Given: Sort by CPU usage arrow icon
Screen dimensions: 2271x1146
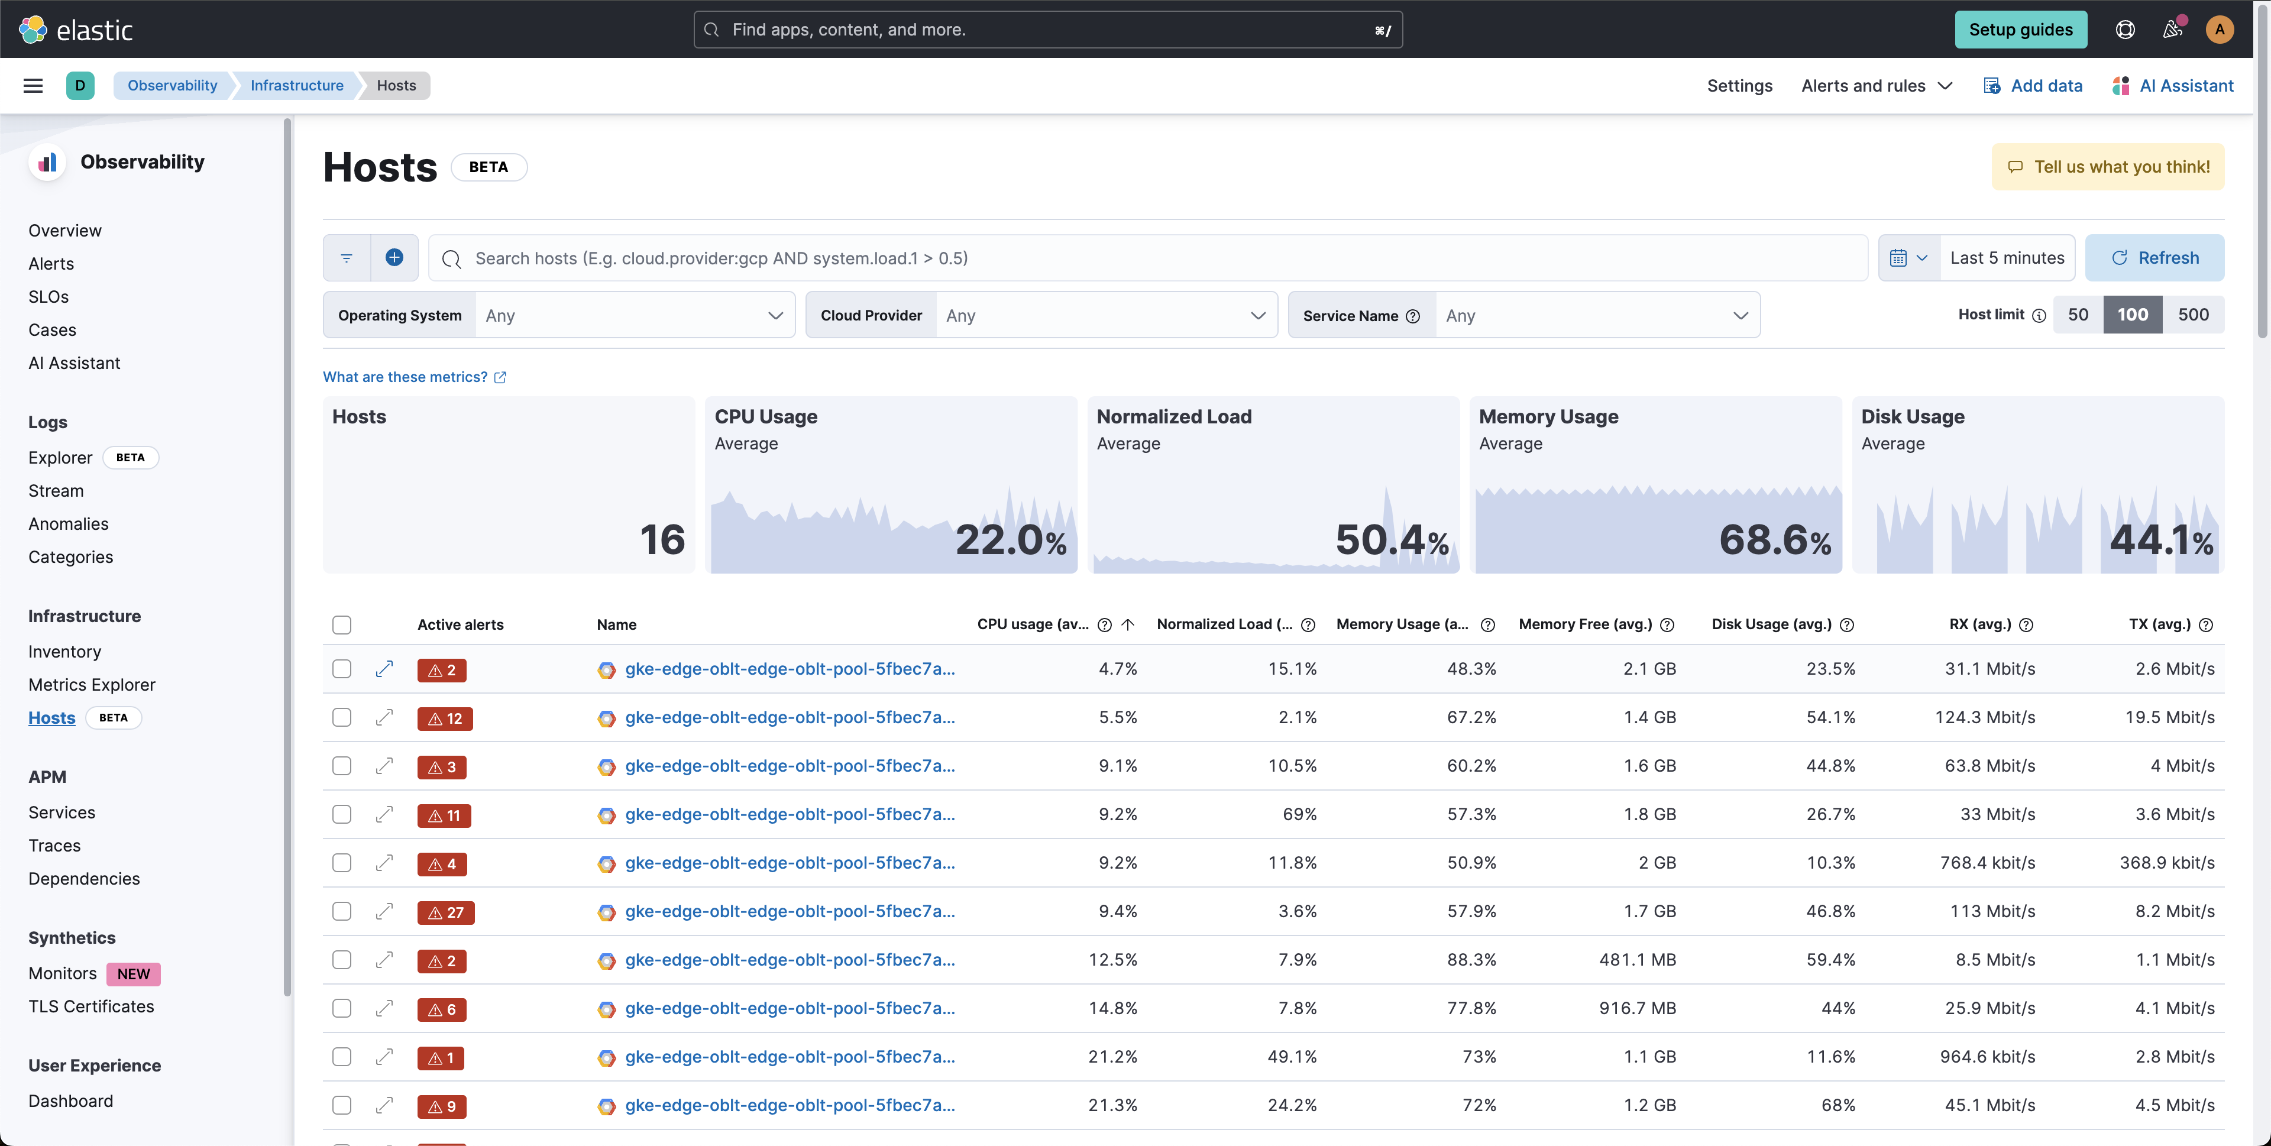Looking at the screenshot, I should point(1128,624).
